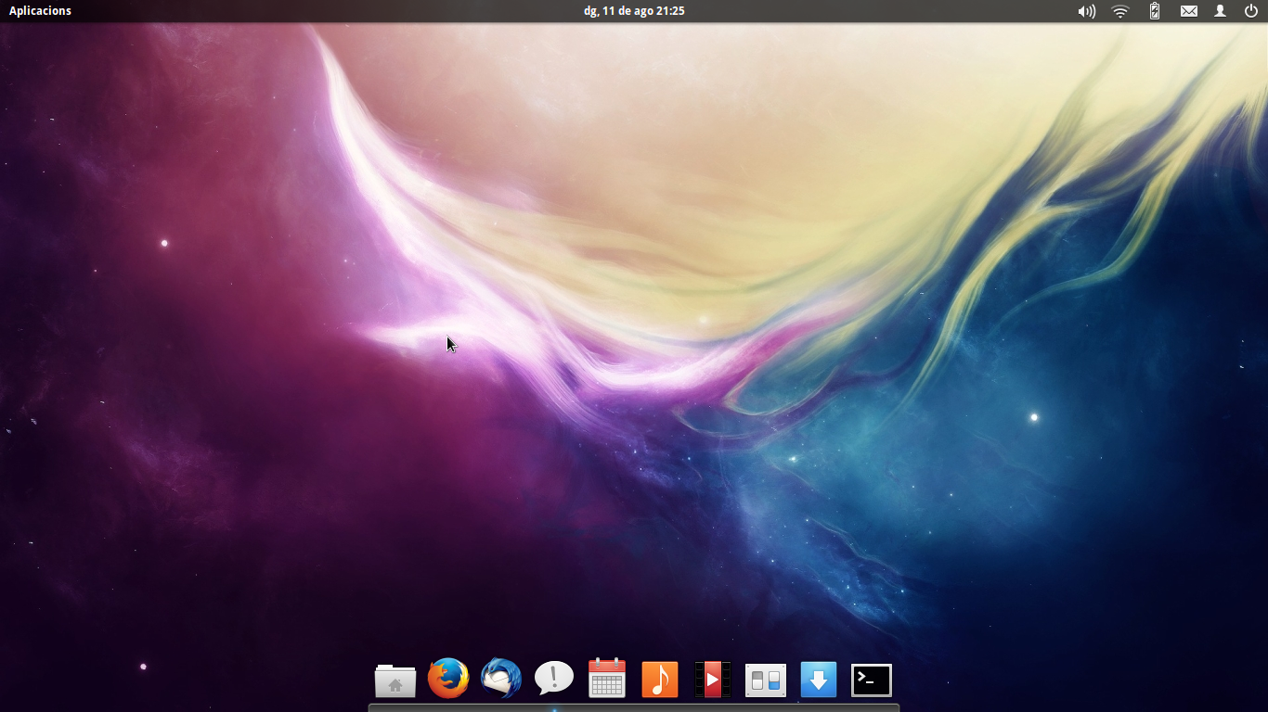Launch the Videos player from dock

point(713,680)
